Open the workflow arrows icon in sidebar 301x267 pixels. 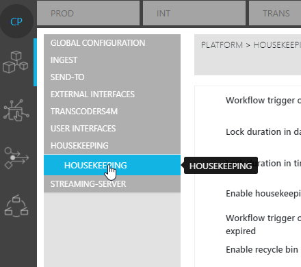pos(16,158)
